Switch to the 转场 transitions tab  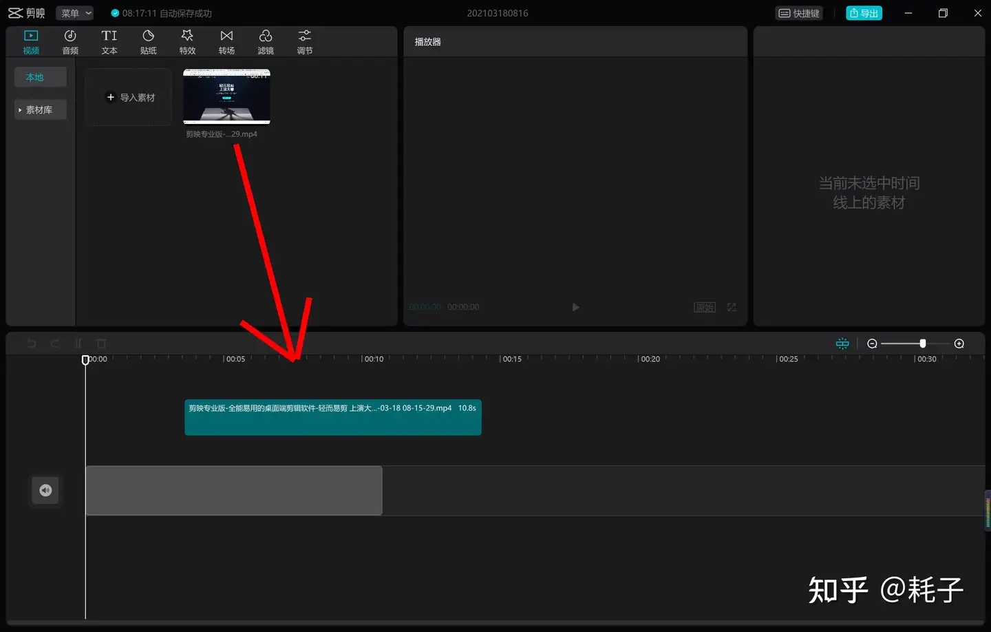tap(226, 42)
